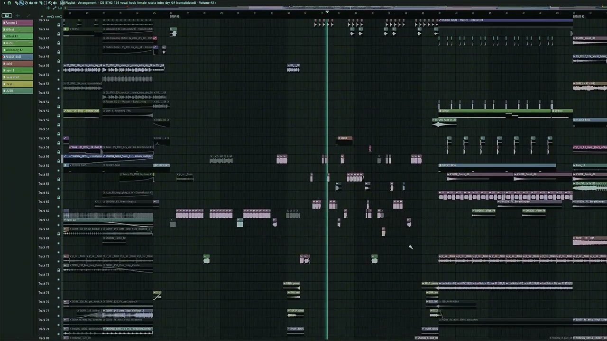Select the Mute tool
Viewport: 607px width, 341px height.
pos(31,3)
